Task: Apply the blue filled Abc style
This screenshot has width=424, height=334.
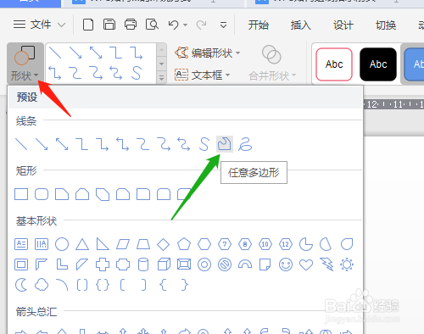Action: pos(415,64)
